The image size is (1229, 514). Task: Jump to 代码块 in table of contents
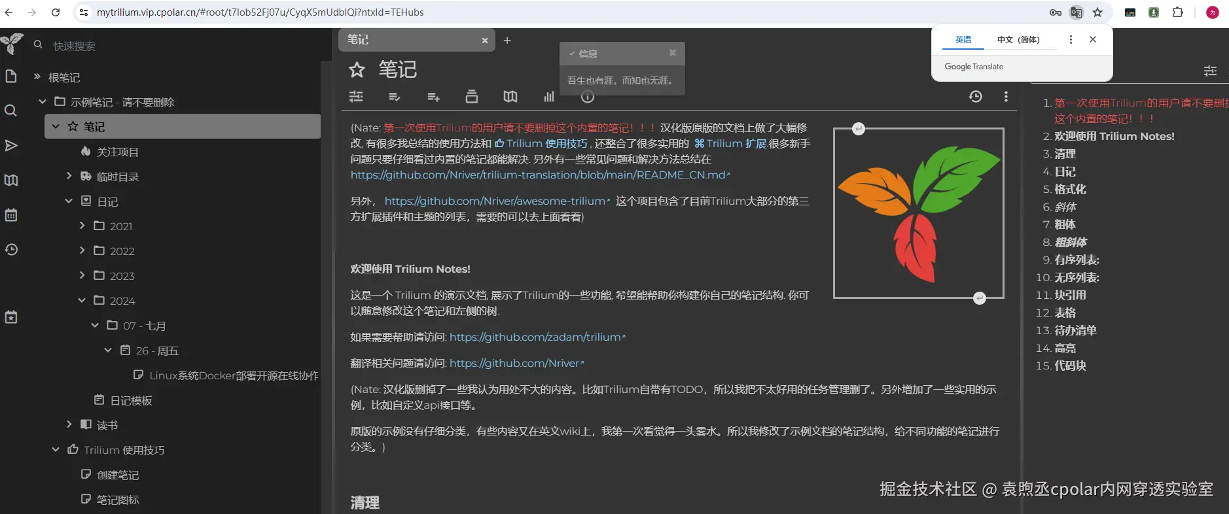1070,366
